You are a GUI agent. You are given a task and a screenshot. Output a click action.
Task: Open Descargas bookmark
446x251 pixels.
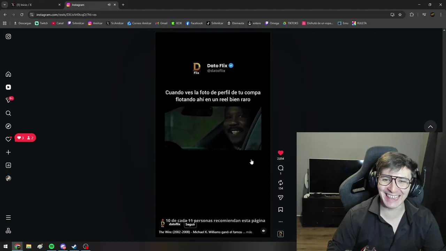tap(22, 23)
